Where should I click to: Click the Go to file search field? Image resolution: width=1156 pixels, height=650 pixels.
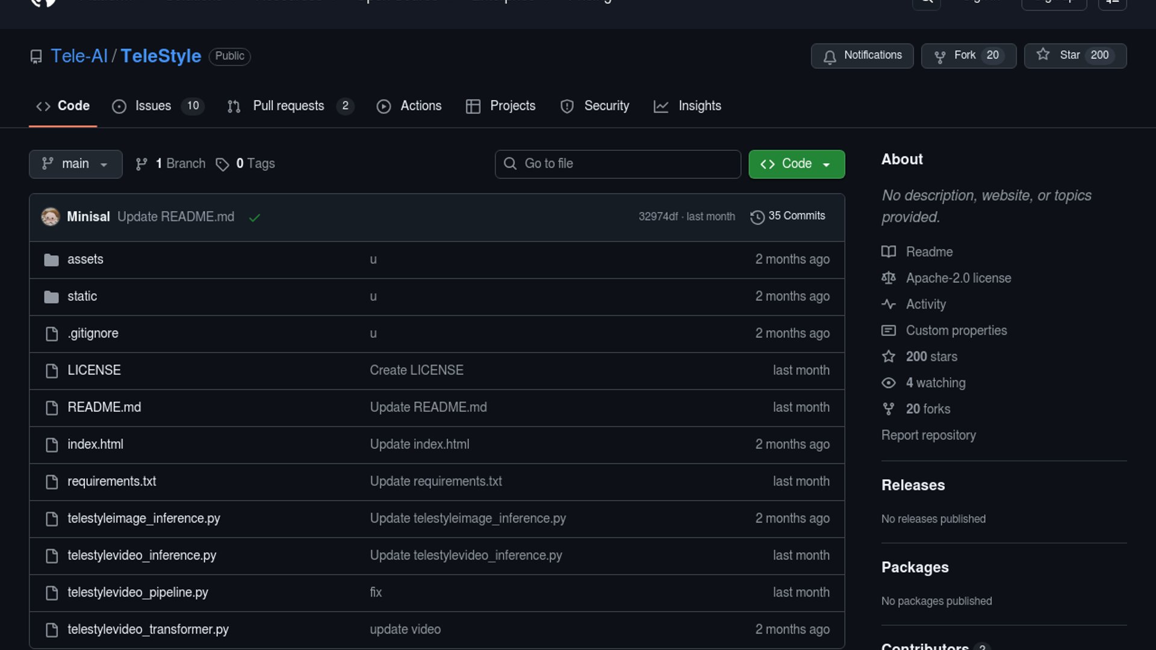click(618, 164)
